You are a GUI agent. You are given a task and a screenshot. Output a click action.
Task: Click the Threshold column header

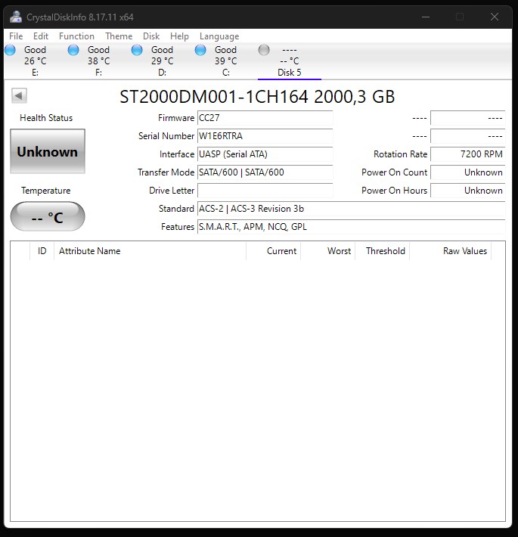pos(382,251)
